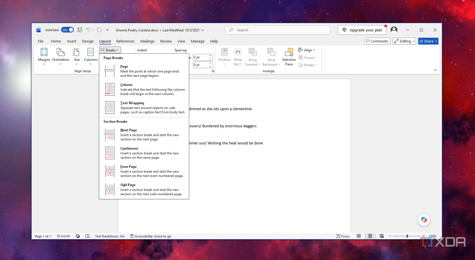The image size is (475, 260).
Task: Choose paper Size option
Action: coord(76,56)
